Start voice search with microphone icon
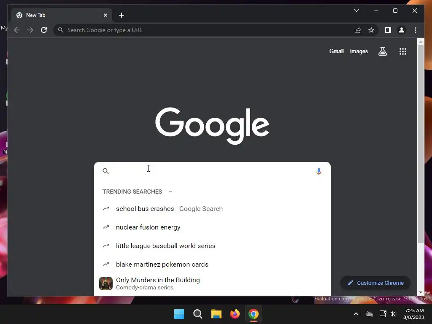Screen dimensions: 432x324 coord(319,171)
